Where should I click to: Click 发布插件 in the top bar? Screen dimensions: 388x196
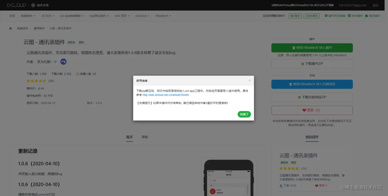click(x=355, y=16)
